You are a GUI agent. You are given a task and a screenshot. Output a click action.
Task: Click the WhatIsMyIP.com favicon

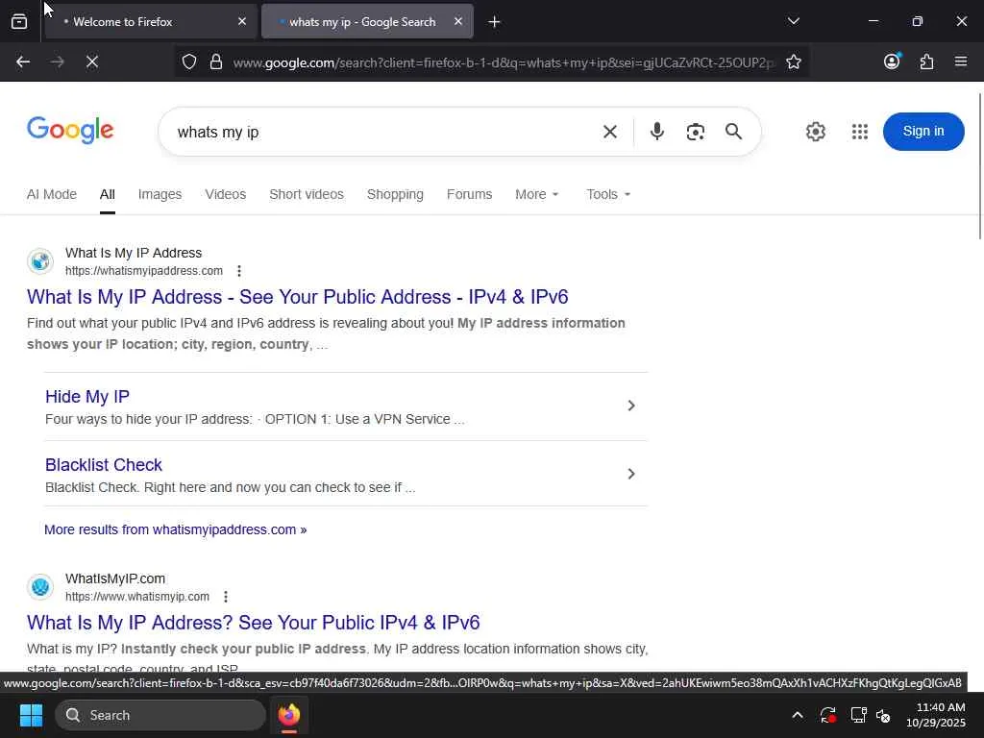(x=40, y=587)
